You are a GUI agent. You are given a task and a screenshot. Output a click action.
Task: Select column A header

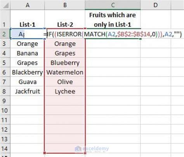(x=28, y=5)
